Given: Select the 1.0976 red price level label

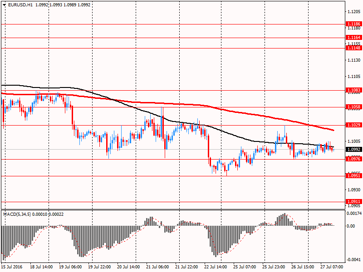Looking at the screenshot, I should pos(354,159).
